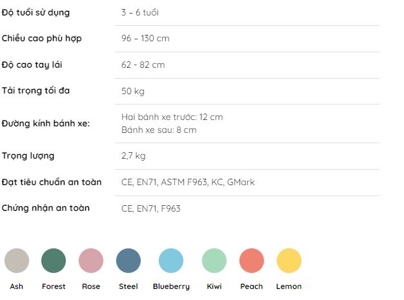
Task: Choose the Blueberry color swatch
Action: point(171,261)
